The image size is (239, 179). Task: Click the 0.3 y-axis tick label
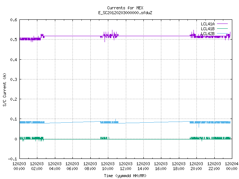click(x=13, y=79)
